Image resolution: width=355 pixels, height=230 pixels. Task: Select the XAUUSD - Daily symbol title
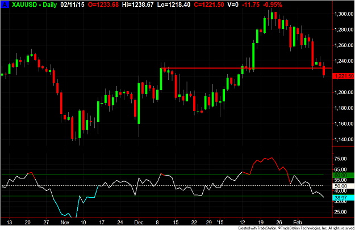coord(35,5)
